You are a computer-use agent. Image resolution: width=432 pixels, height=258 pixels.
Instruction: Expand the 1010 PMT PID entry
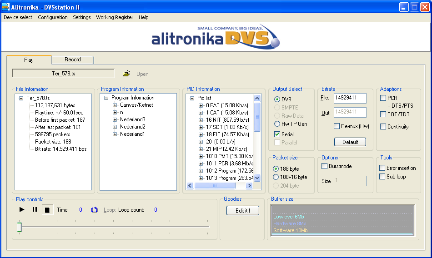201,156
